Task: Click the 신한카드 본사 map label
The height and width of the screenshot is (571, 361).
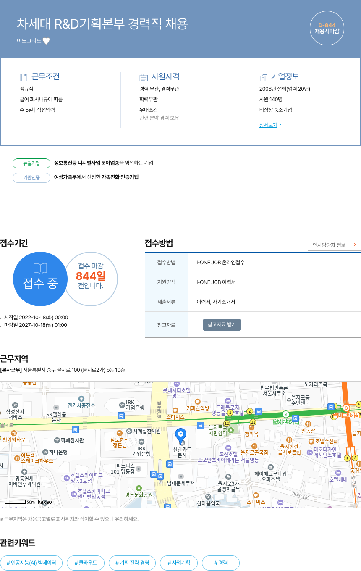Action: [x=182, y=452]
